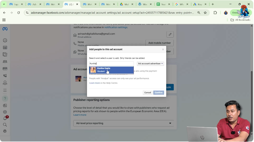The height and width of the screenshot is (142, 254).
Task: Click the Meta logo in sidebar
Action: 5,29
